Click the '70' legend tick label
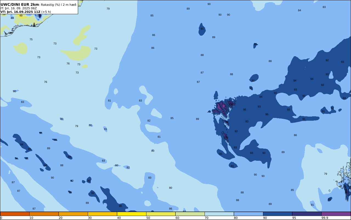Image resolution: width=351 pixels, height=220 pixels. click(206, 218)
